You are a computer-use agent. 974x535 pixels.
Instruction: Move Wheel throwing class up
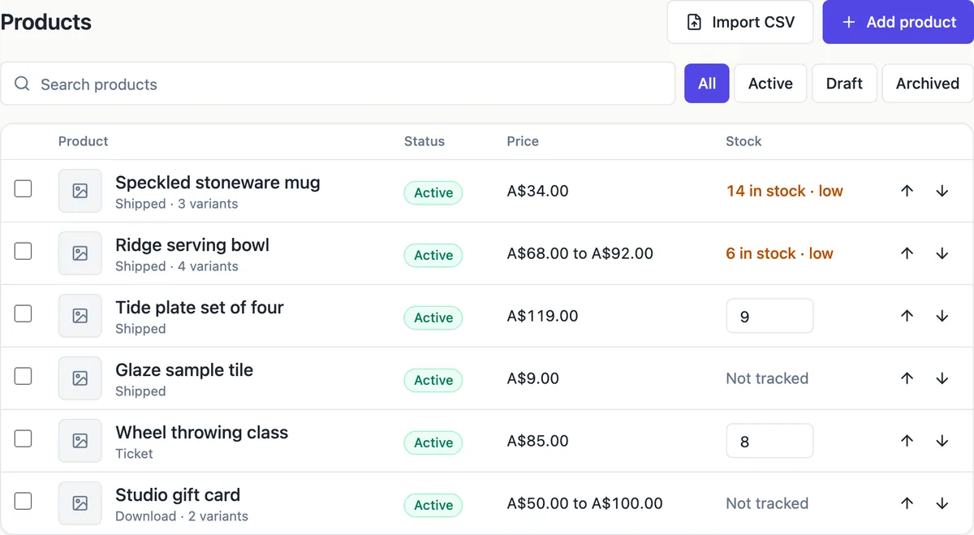(907, 441)
